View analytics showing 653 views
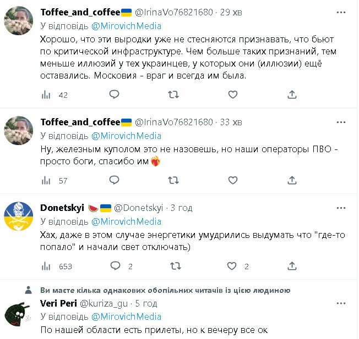359x339 pixels. pos(57,266)
